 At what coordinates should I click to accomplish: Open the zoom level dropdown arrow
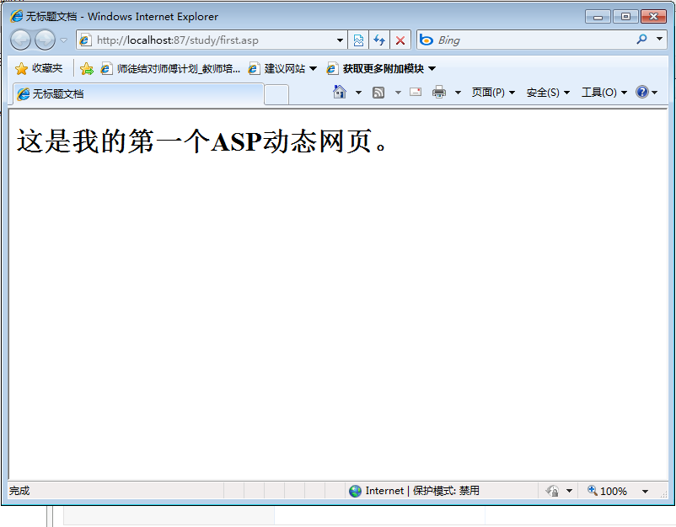645,491
